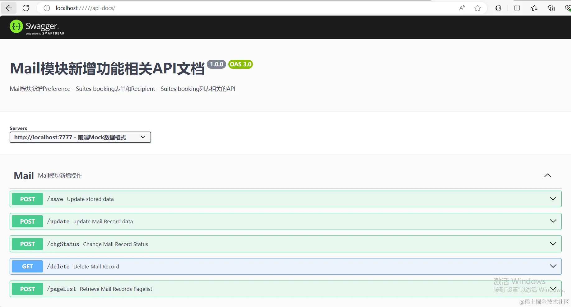Click 'Retrieve Mail Records Pagelist' summary text
This screenshot has width=571, height=307.
[116, 289]
